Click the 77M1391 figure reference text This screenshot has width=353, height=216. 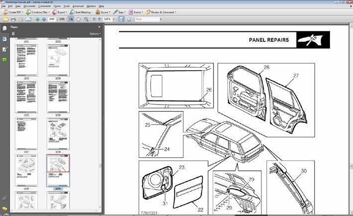[x=149, y=213]
